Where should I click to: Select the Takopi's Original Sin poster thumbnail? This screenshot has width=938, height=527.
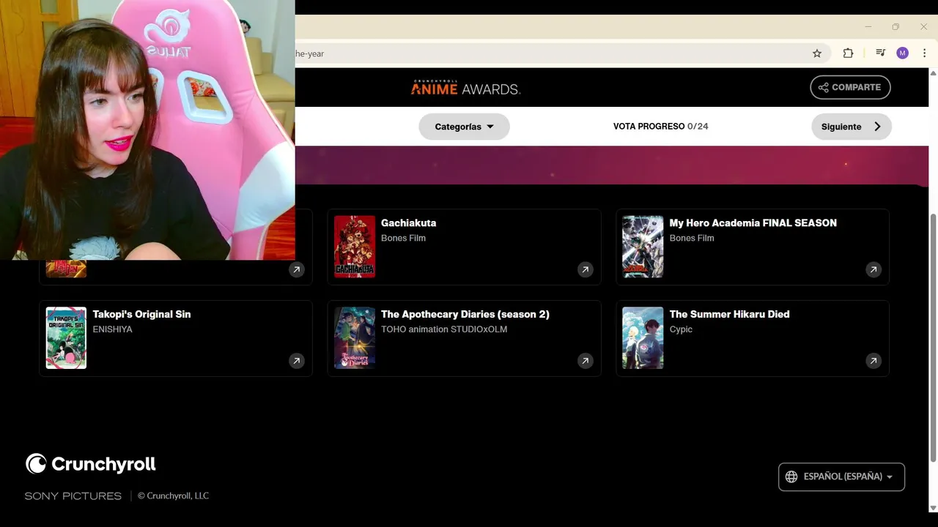pyautogui.click(x=66, y=337)
